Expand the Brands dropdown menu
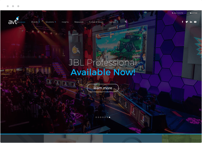The height and width of the screenshot is (143, 202). [35, 22]
